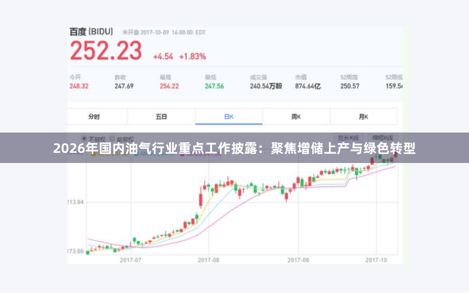View the 周K weekly chart
The image size is (469, 296).
[297, 116]
